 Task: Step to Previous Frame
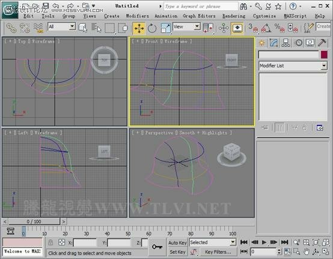tap(255, 242)
